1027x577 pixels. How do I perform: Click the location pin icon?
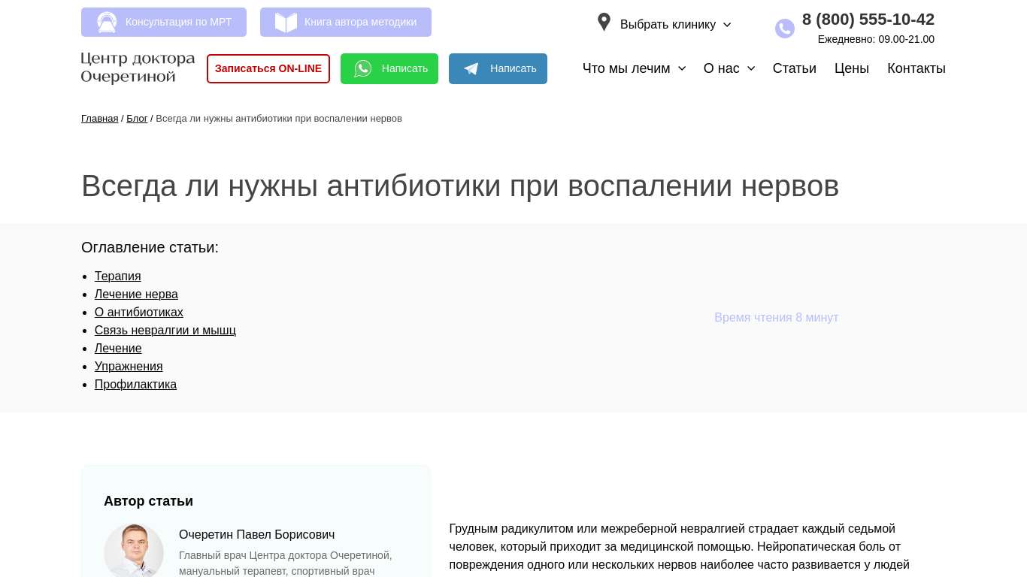click(604, 23)
